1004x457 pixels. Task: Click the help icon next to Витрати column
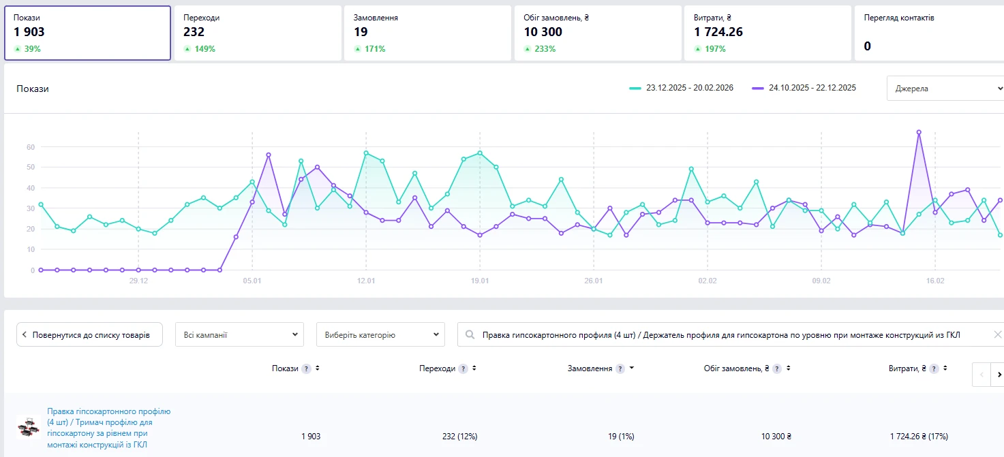934,368
